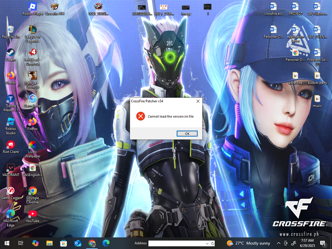The image size is (332, 249).
Task: Select the Steam desktop icon
Action: click(11, 55)
